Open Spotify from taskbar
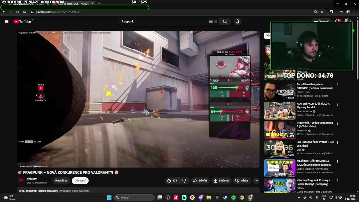 click(233, 198)
